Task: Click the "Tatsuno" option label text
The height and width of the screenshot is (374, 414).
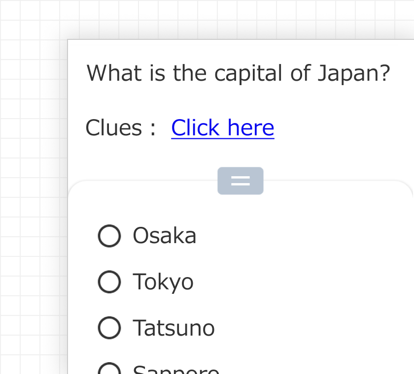Action: pyautogui.click(x=174, y=328)
